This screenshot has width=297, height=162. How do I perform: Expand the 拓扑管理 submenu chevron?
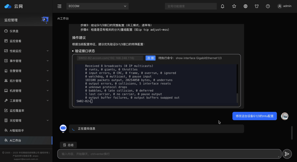tap(48, 81)
